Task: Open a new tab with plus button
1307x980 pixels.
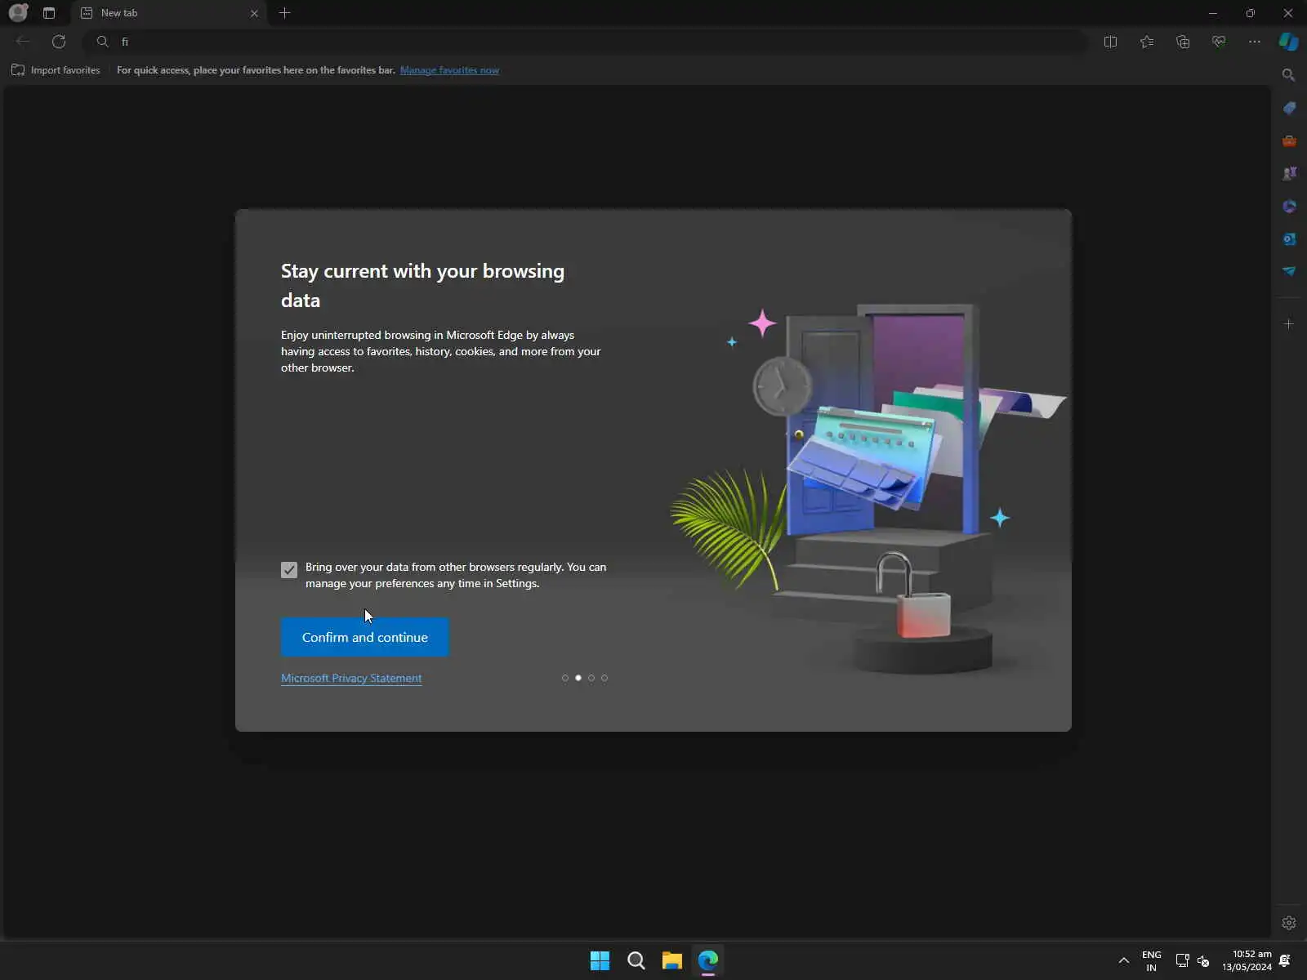Action: [284, 13]
